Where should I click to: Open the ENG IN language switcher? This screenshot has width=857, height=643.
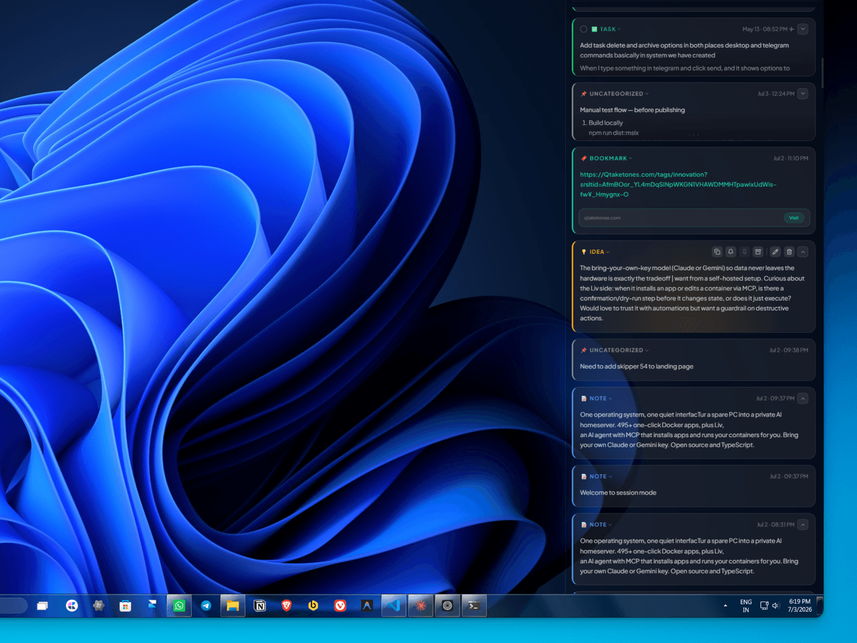[x=746, y=606]
